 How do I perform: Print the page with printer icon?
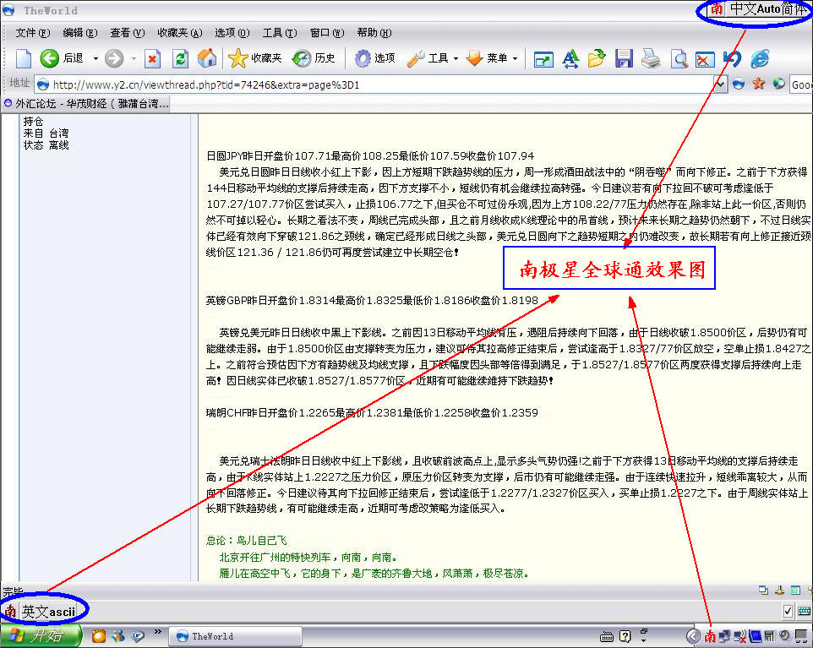651,58
